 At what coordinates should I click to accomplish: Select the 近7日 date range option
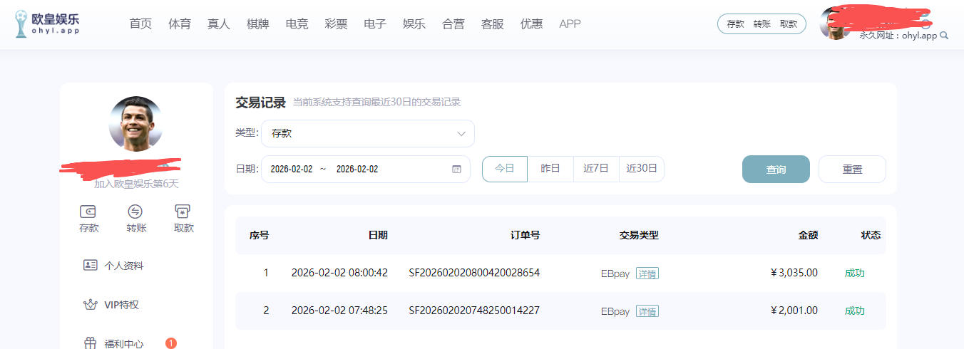coord(596,169)
